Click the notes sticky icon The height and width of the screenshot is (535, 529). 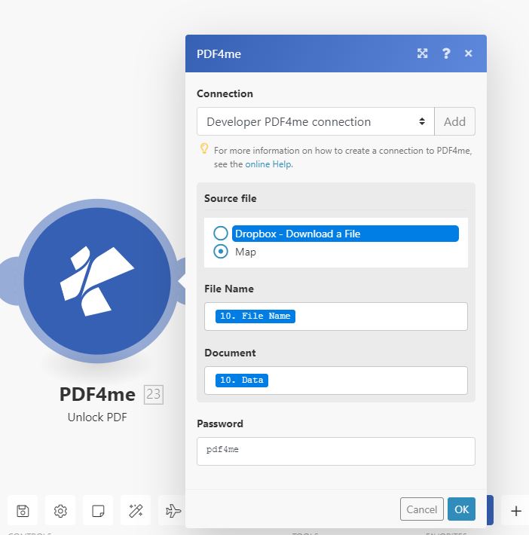coord(98,511)
